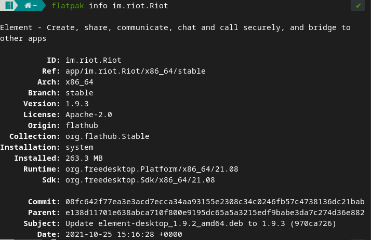Click the Commit hash beginning 08fc642f

215,202
